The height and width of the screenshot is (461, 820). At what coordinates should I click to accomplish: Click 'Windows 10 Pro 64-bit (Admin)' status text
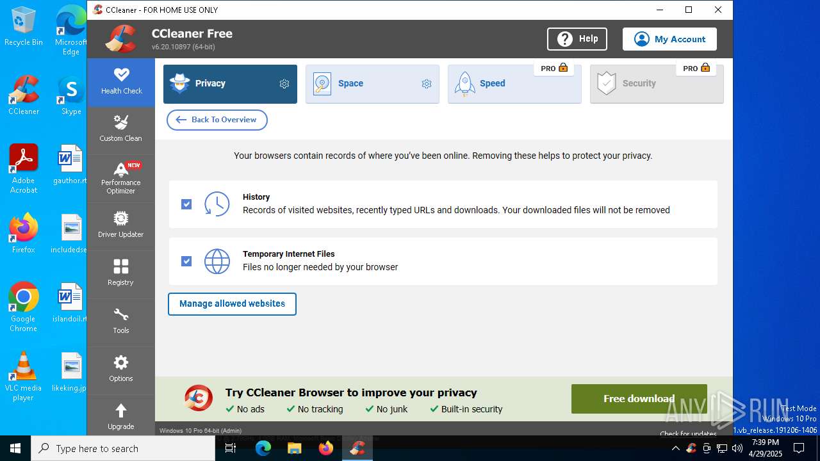201,431
